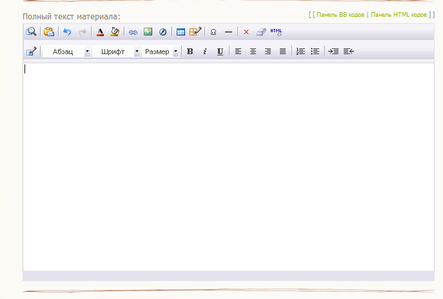Open the Панель HTML кодов link
This screenshot has height=299, width=443.
399,15
